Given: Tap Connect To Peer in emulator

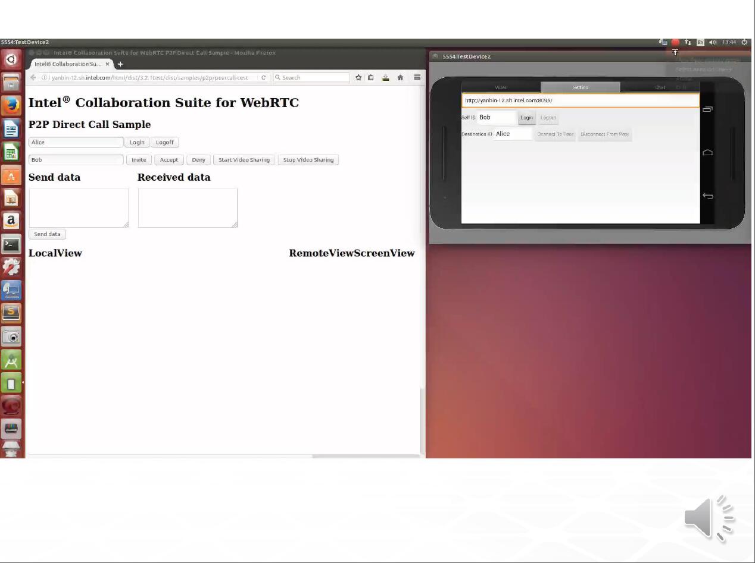Looking at the screenshot, I should [556, 134].
